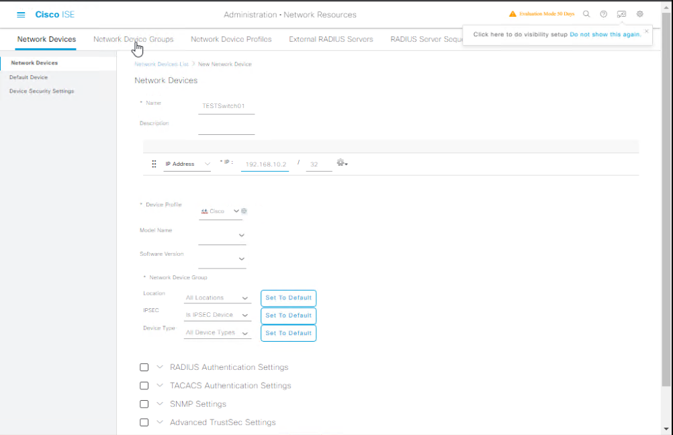
Task: Switch to RADIUS Server Sequences tab
Action: (x=427, y=39)
